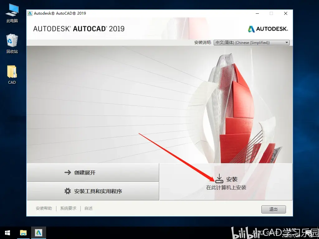Image resolution: width=319 pixels, height=239 pixels.
Task: Open the 安装说明 language dropdown
Action: coord(251,42)
